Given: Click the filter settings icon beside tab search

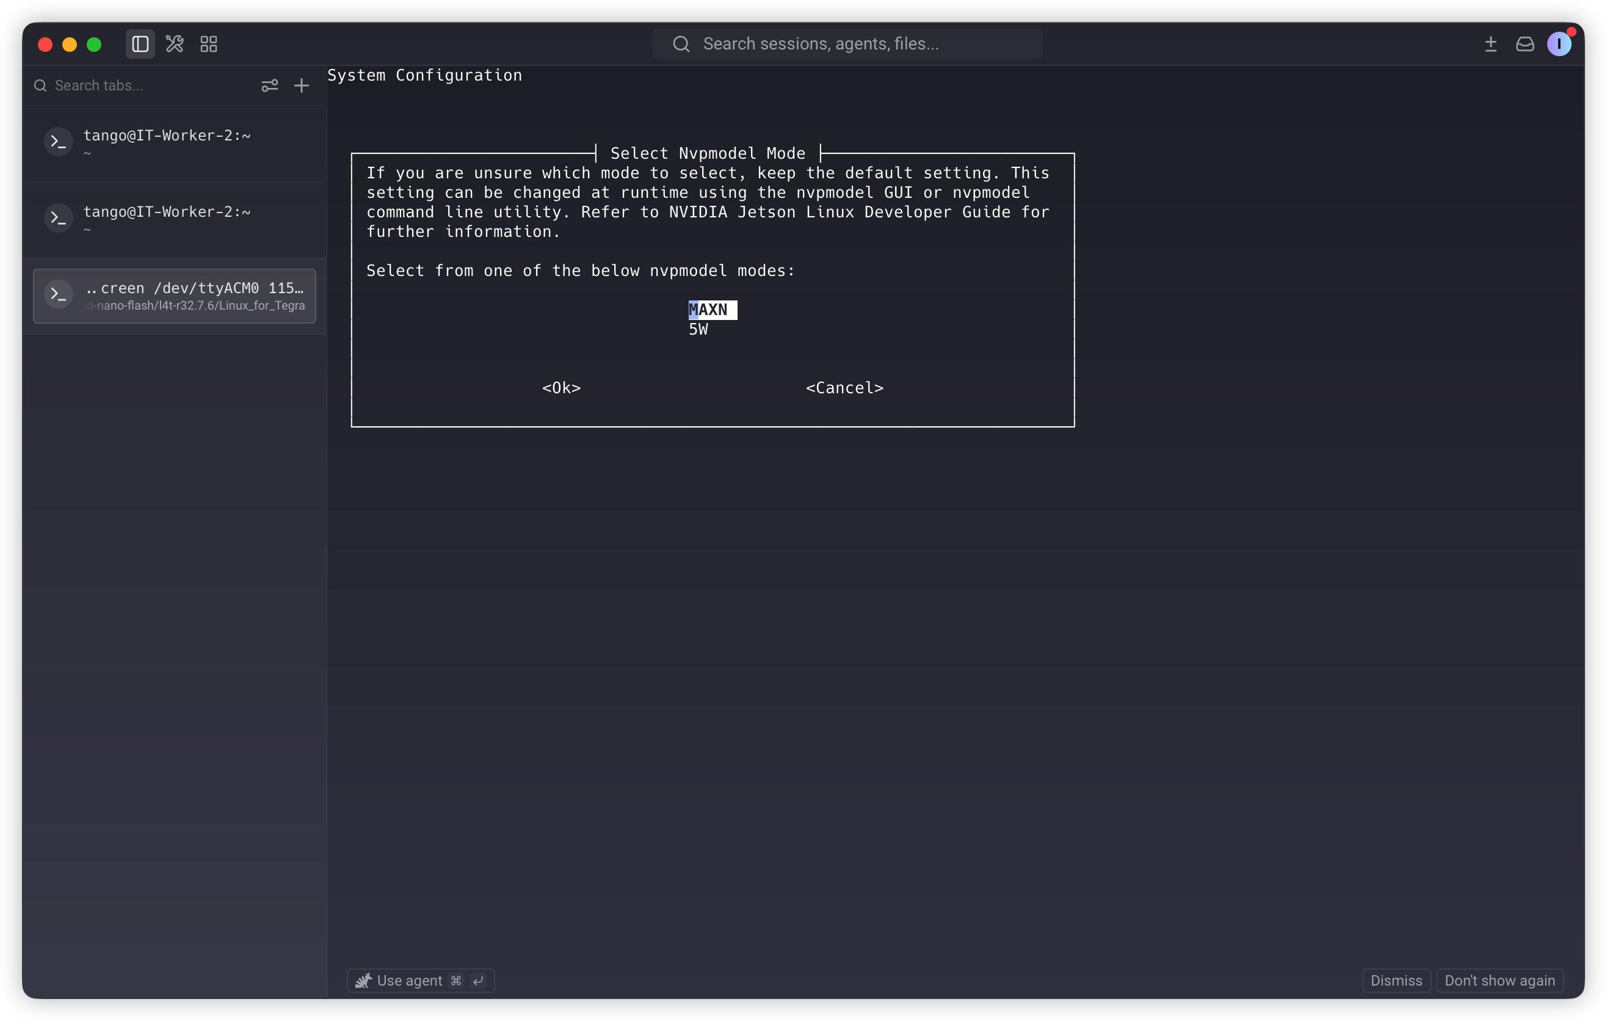Looking at the screenshot, I should coord(270,85).
